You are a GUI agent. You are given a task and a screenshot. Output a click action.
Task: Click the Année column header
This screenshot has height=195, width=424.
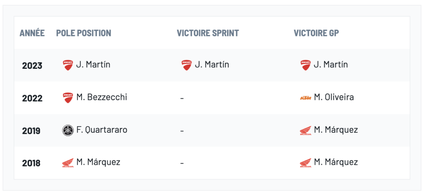coord(32,33)
